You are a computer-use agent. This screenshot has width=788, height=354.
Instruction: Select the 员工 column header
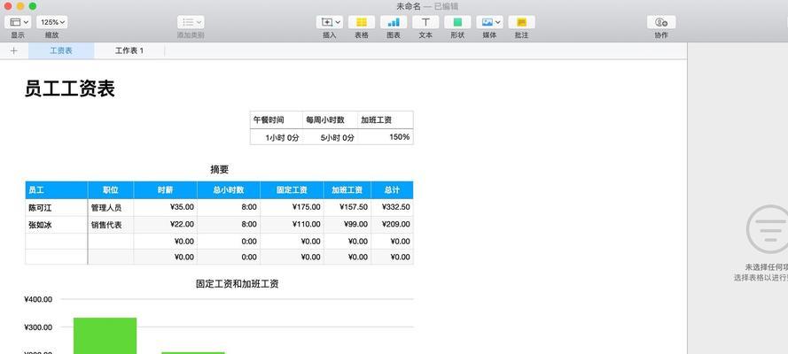(x=57, y=190)
